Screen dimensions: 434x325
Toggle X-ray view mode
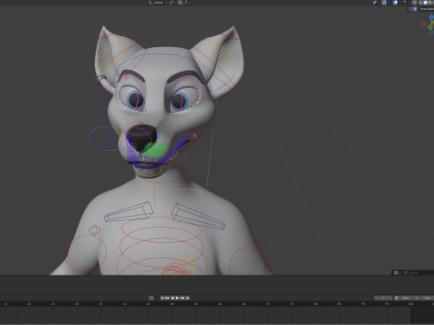414,3
